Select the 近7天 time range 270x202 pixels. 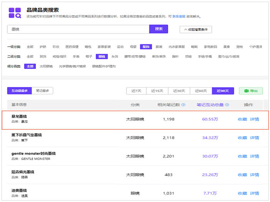tap(137, 91)
